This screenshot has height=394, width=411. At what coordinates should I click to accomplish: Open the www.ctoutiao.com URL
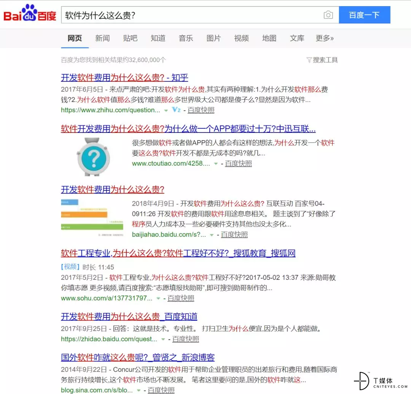(x=171, y=164)
